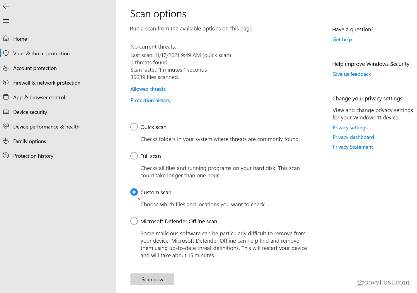Screen dimensions: 417x293
Task: Click the Protection history clock icon
Action: pos(6,156)
